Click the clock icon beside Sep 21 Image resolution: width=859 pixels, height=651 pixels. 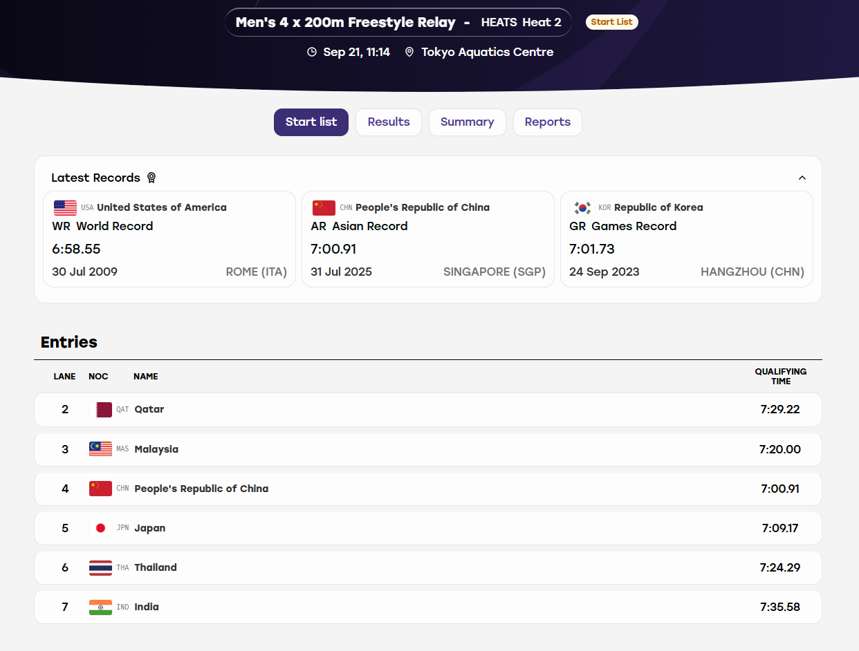[x=312, y=53]
